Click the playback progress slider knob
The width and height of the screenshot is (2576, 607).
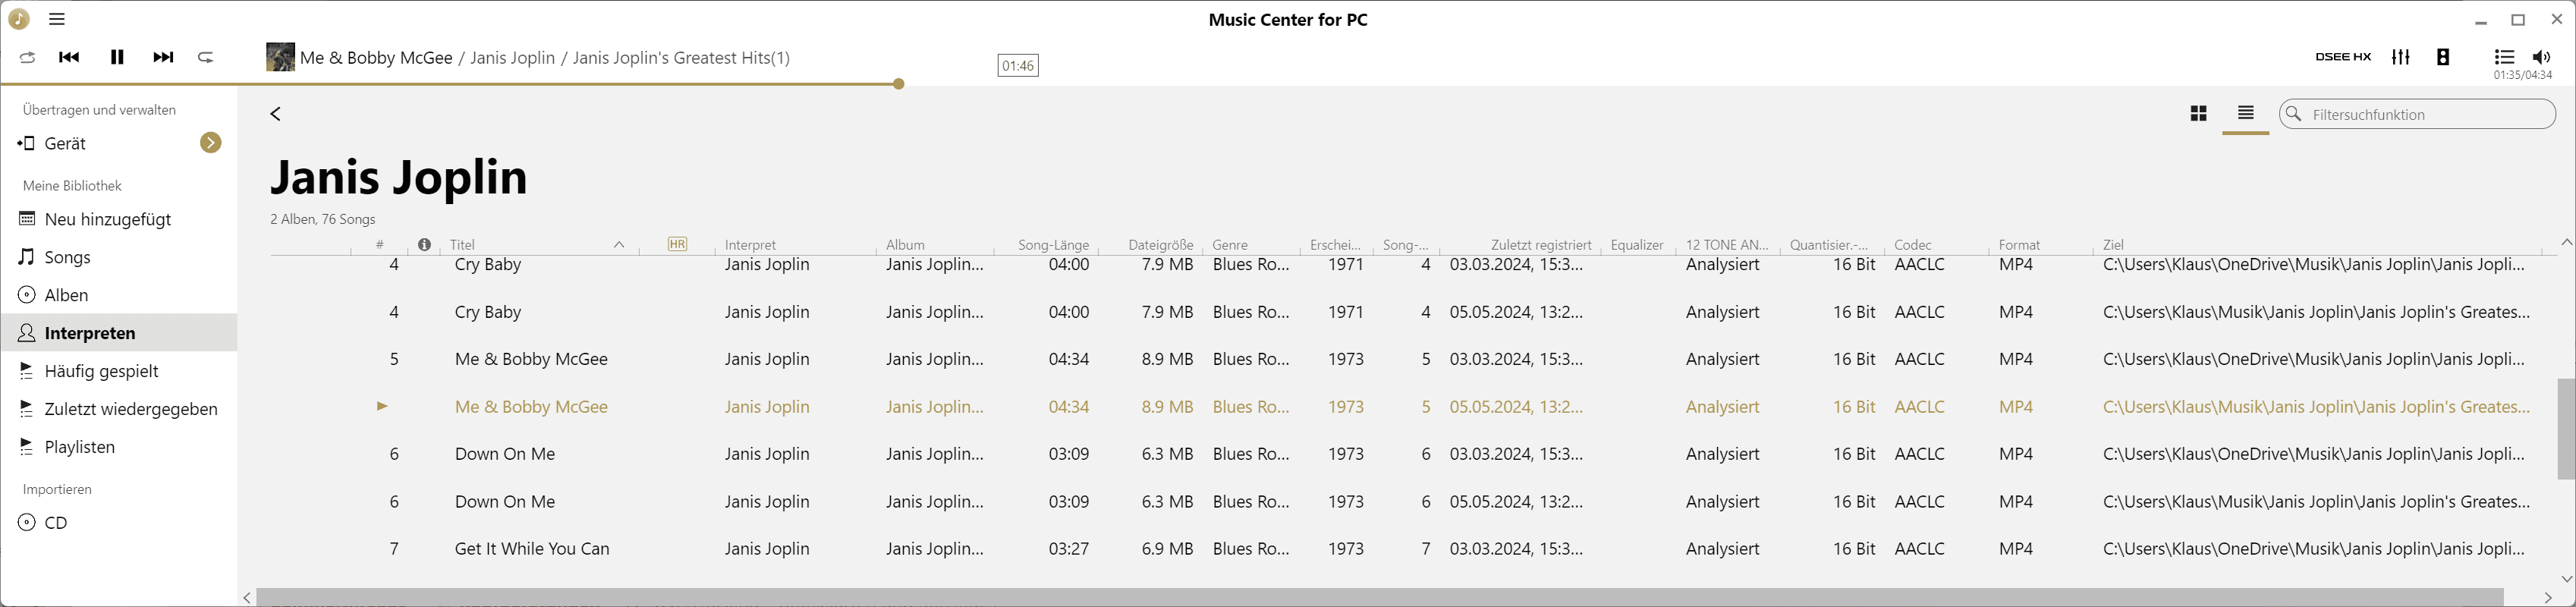pyautogui.click(x=899, y=84)
